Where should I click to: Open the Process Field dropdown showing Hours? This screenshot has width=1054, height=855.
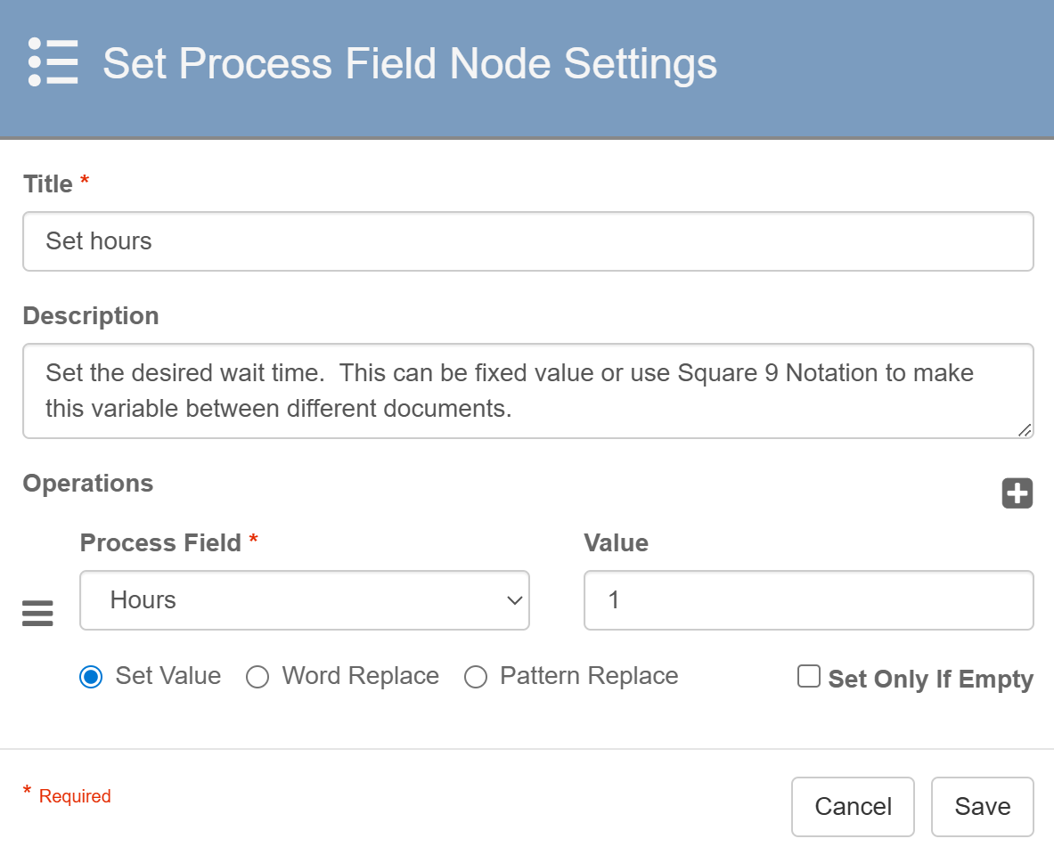click(305, 600)
